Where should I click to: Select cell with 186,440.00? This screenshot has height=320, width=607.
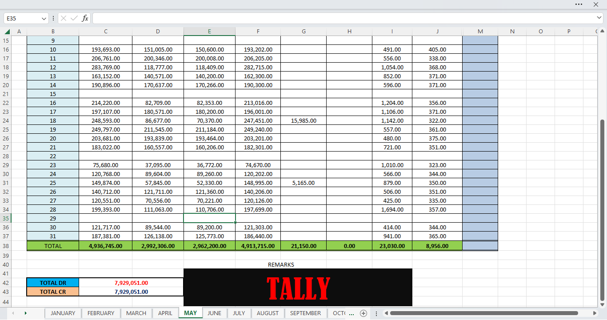(258, 236)
